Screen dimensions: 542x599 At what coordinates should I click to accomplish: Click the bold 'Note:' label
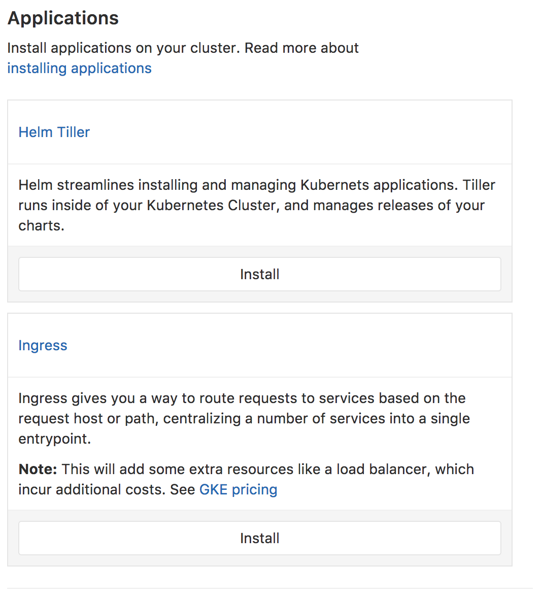[38, 470]
